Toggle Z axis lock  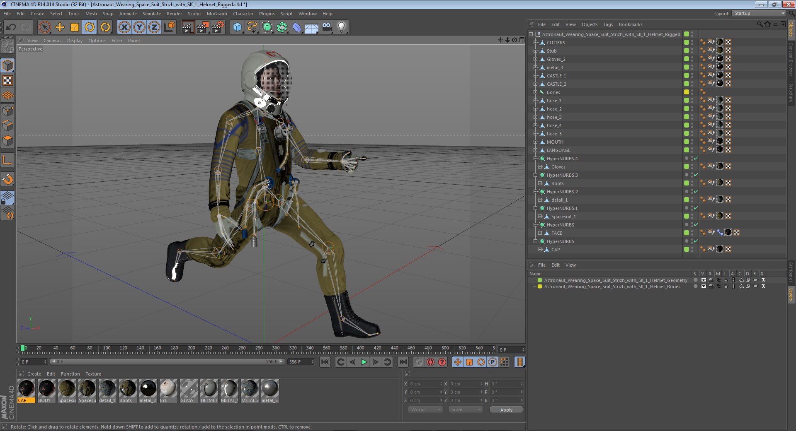click(x=154, y=27)
